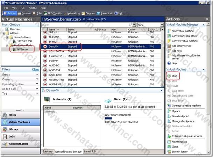Click the New template action

pos(177,142)
